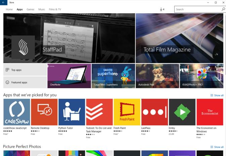Click the Todoist: To-Do List title text
This screenshot has height=156, width=226.
tap(99, 130)
